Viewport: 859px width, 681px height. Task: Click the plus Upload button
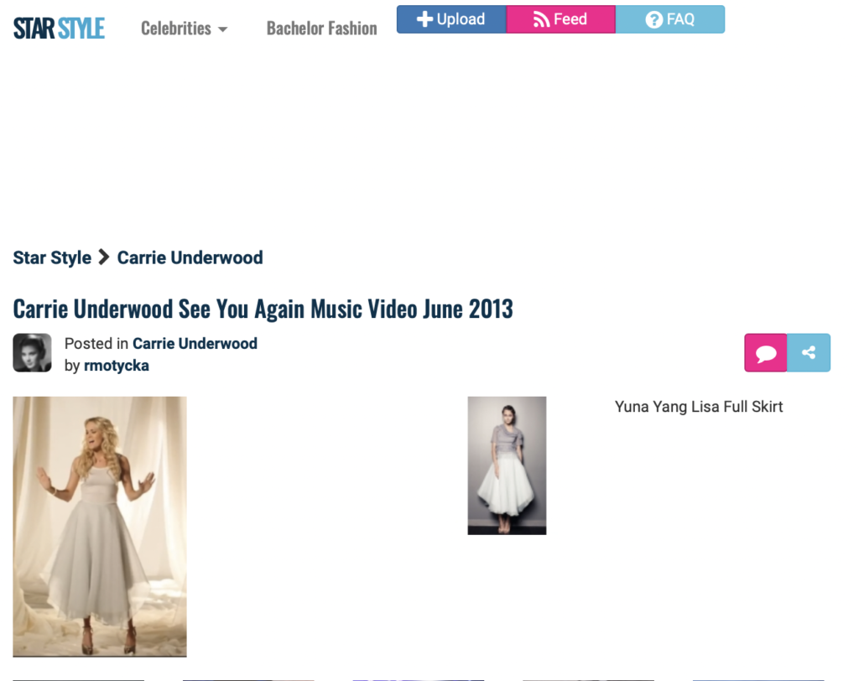tap(451, 19)
